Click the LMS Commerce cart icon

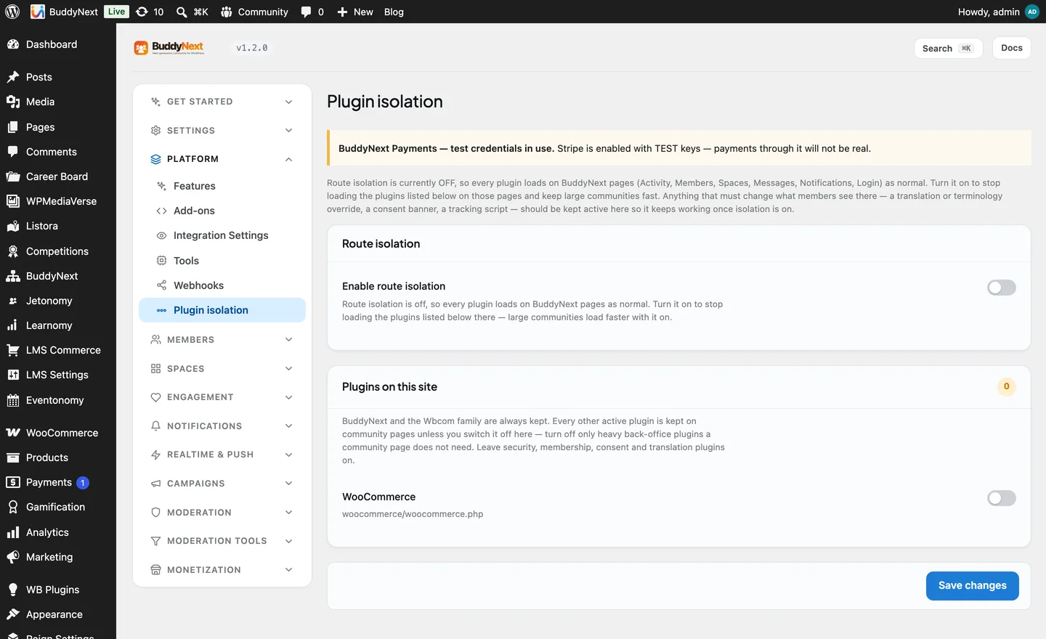tap(13, 350)
